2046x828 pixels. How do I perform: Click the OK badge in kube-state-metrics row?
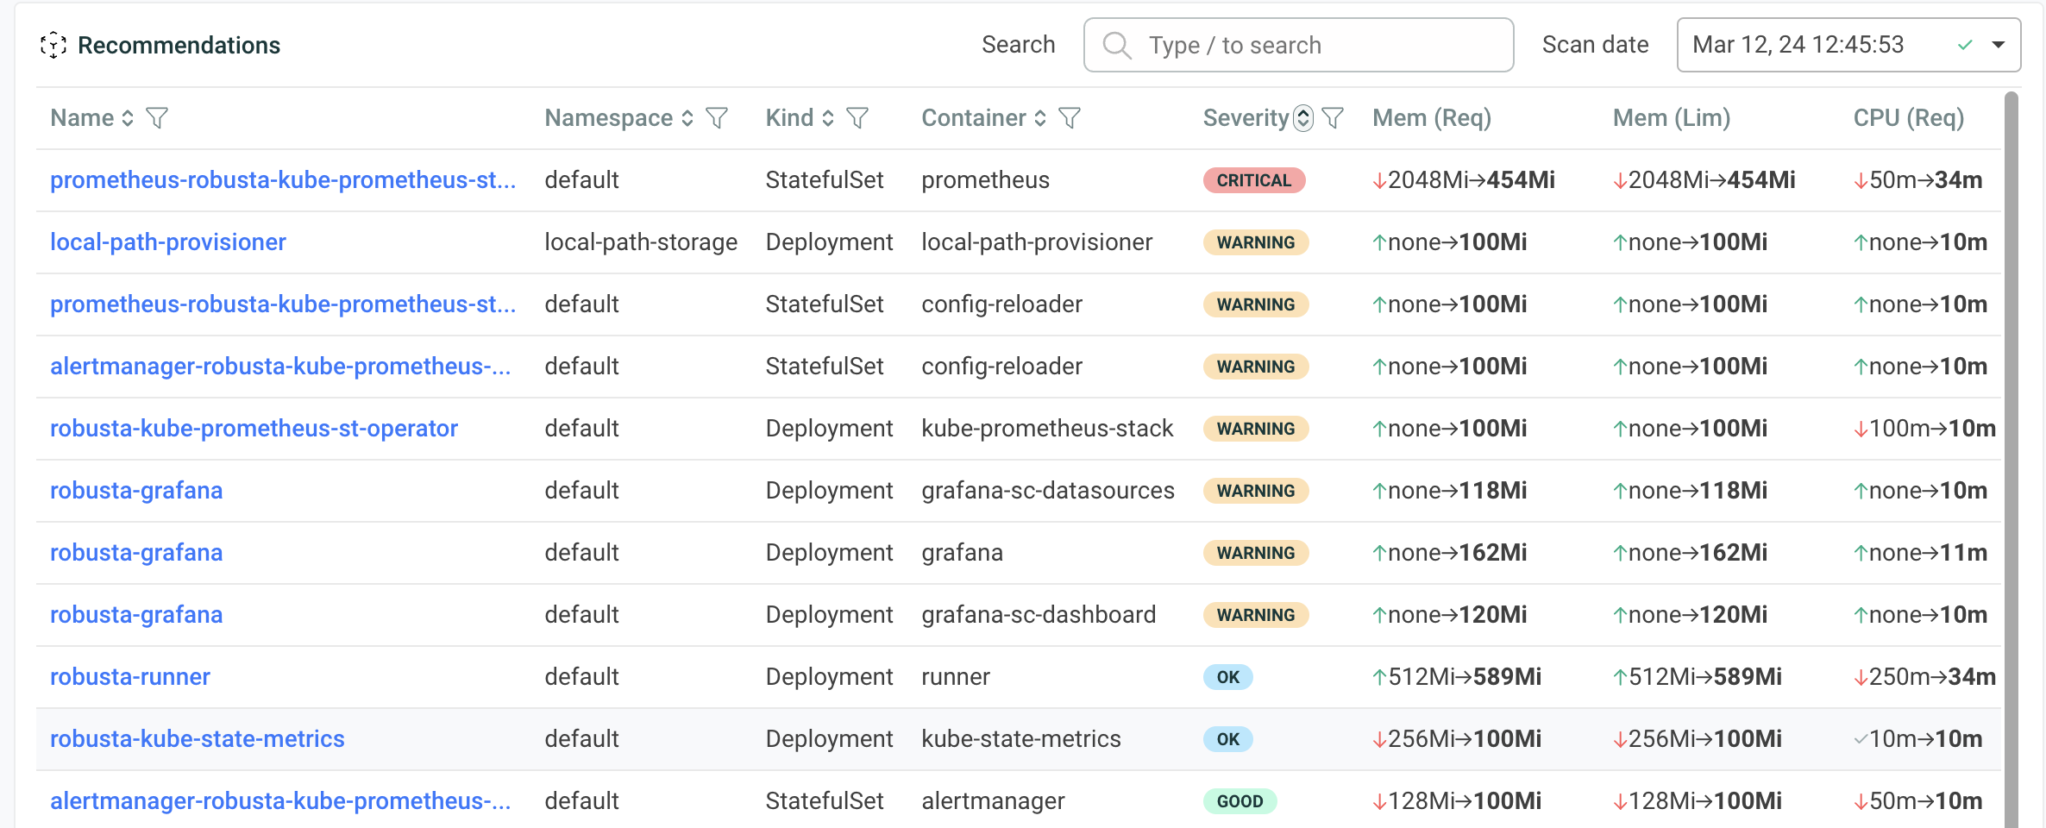pos(1228,739)
